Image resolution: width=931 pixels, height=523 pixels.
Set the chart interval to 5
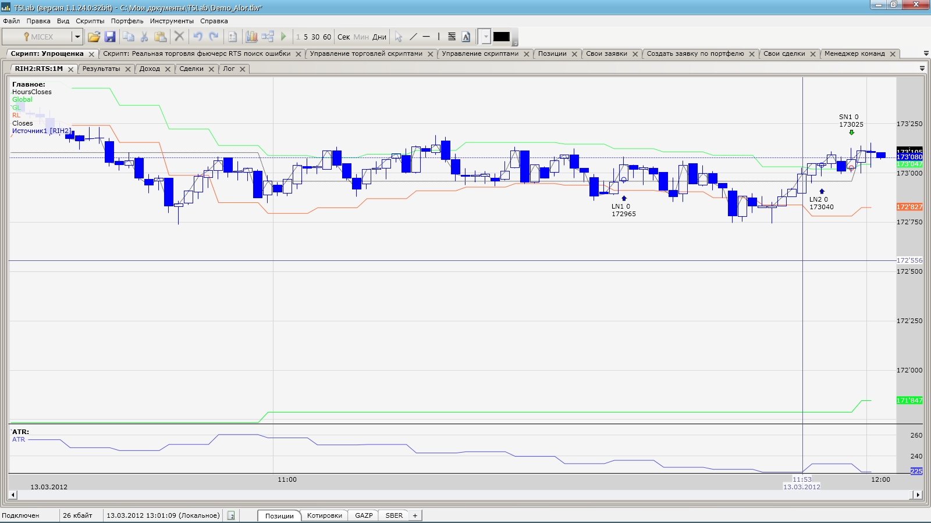point(305,37)
